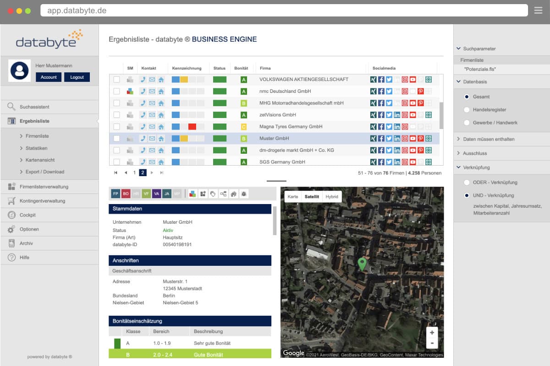The height and width of the screenshot is (366, 550).
Task: Open YouTube channel of dm-drogerie markt
Action: tap(412, 150)
